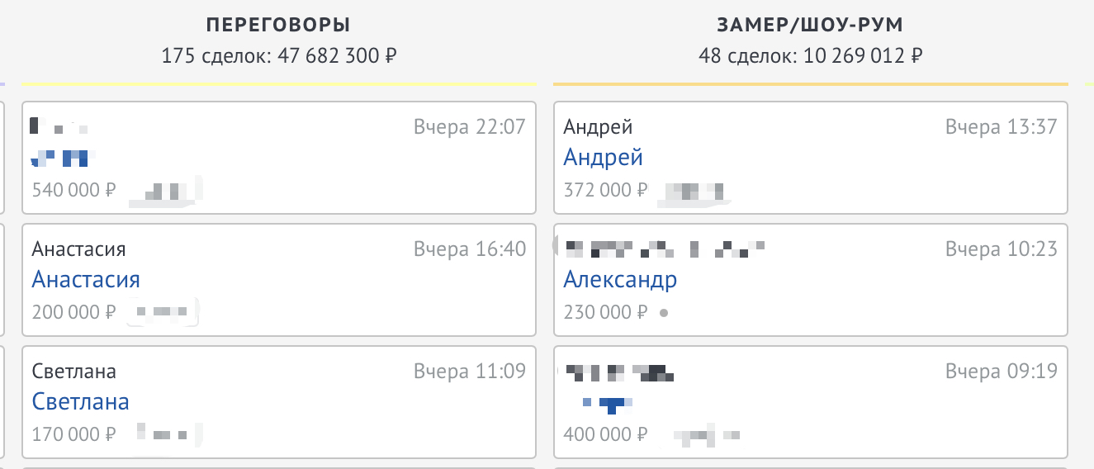
Task: Open the blue Анастасия deal link
Action: (86, 280)
